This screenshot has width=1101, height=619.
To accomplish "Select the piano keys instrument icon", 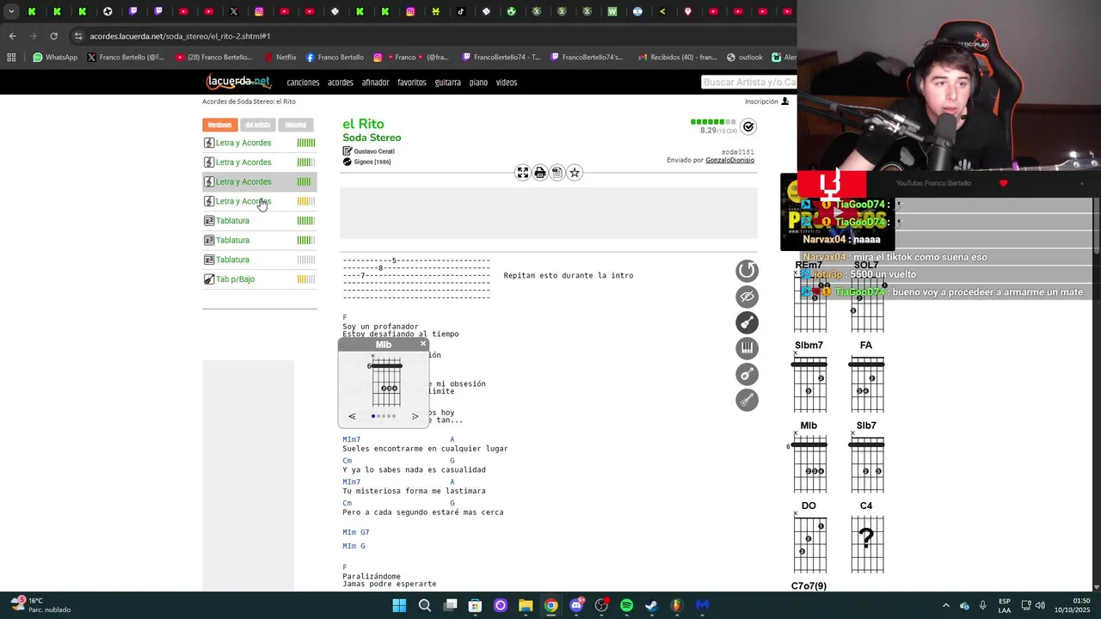I will (x=747, y=348).
